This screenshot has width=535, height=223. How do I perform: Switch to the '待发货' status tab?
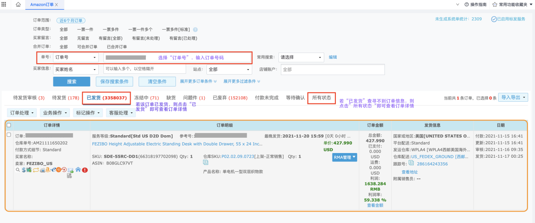[x=65, y=98]
